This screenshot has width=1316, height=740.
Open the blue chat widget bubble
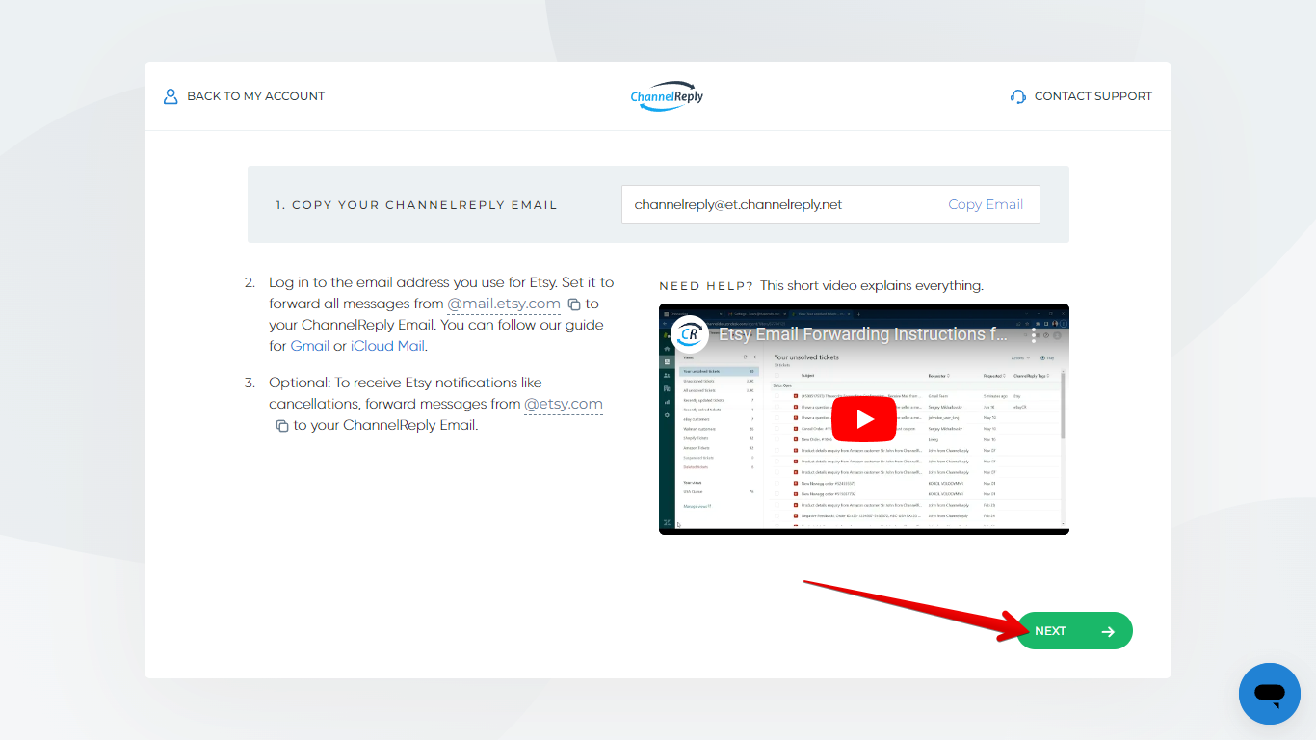click(x=1270, y=694)
